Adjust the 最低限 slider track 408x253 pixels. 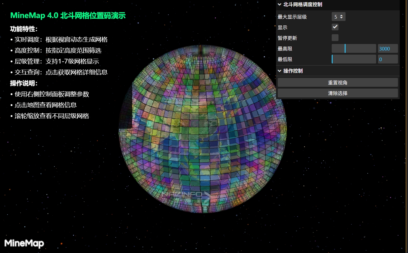tap(354, 59)
